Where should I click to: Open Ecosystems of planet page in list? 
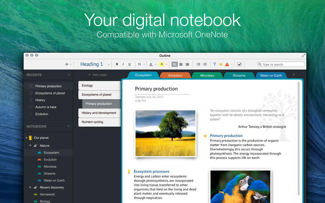click(x=100, y=95)
